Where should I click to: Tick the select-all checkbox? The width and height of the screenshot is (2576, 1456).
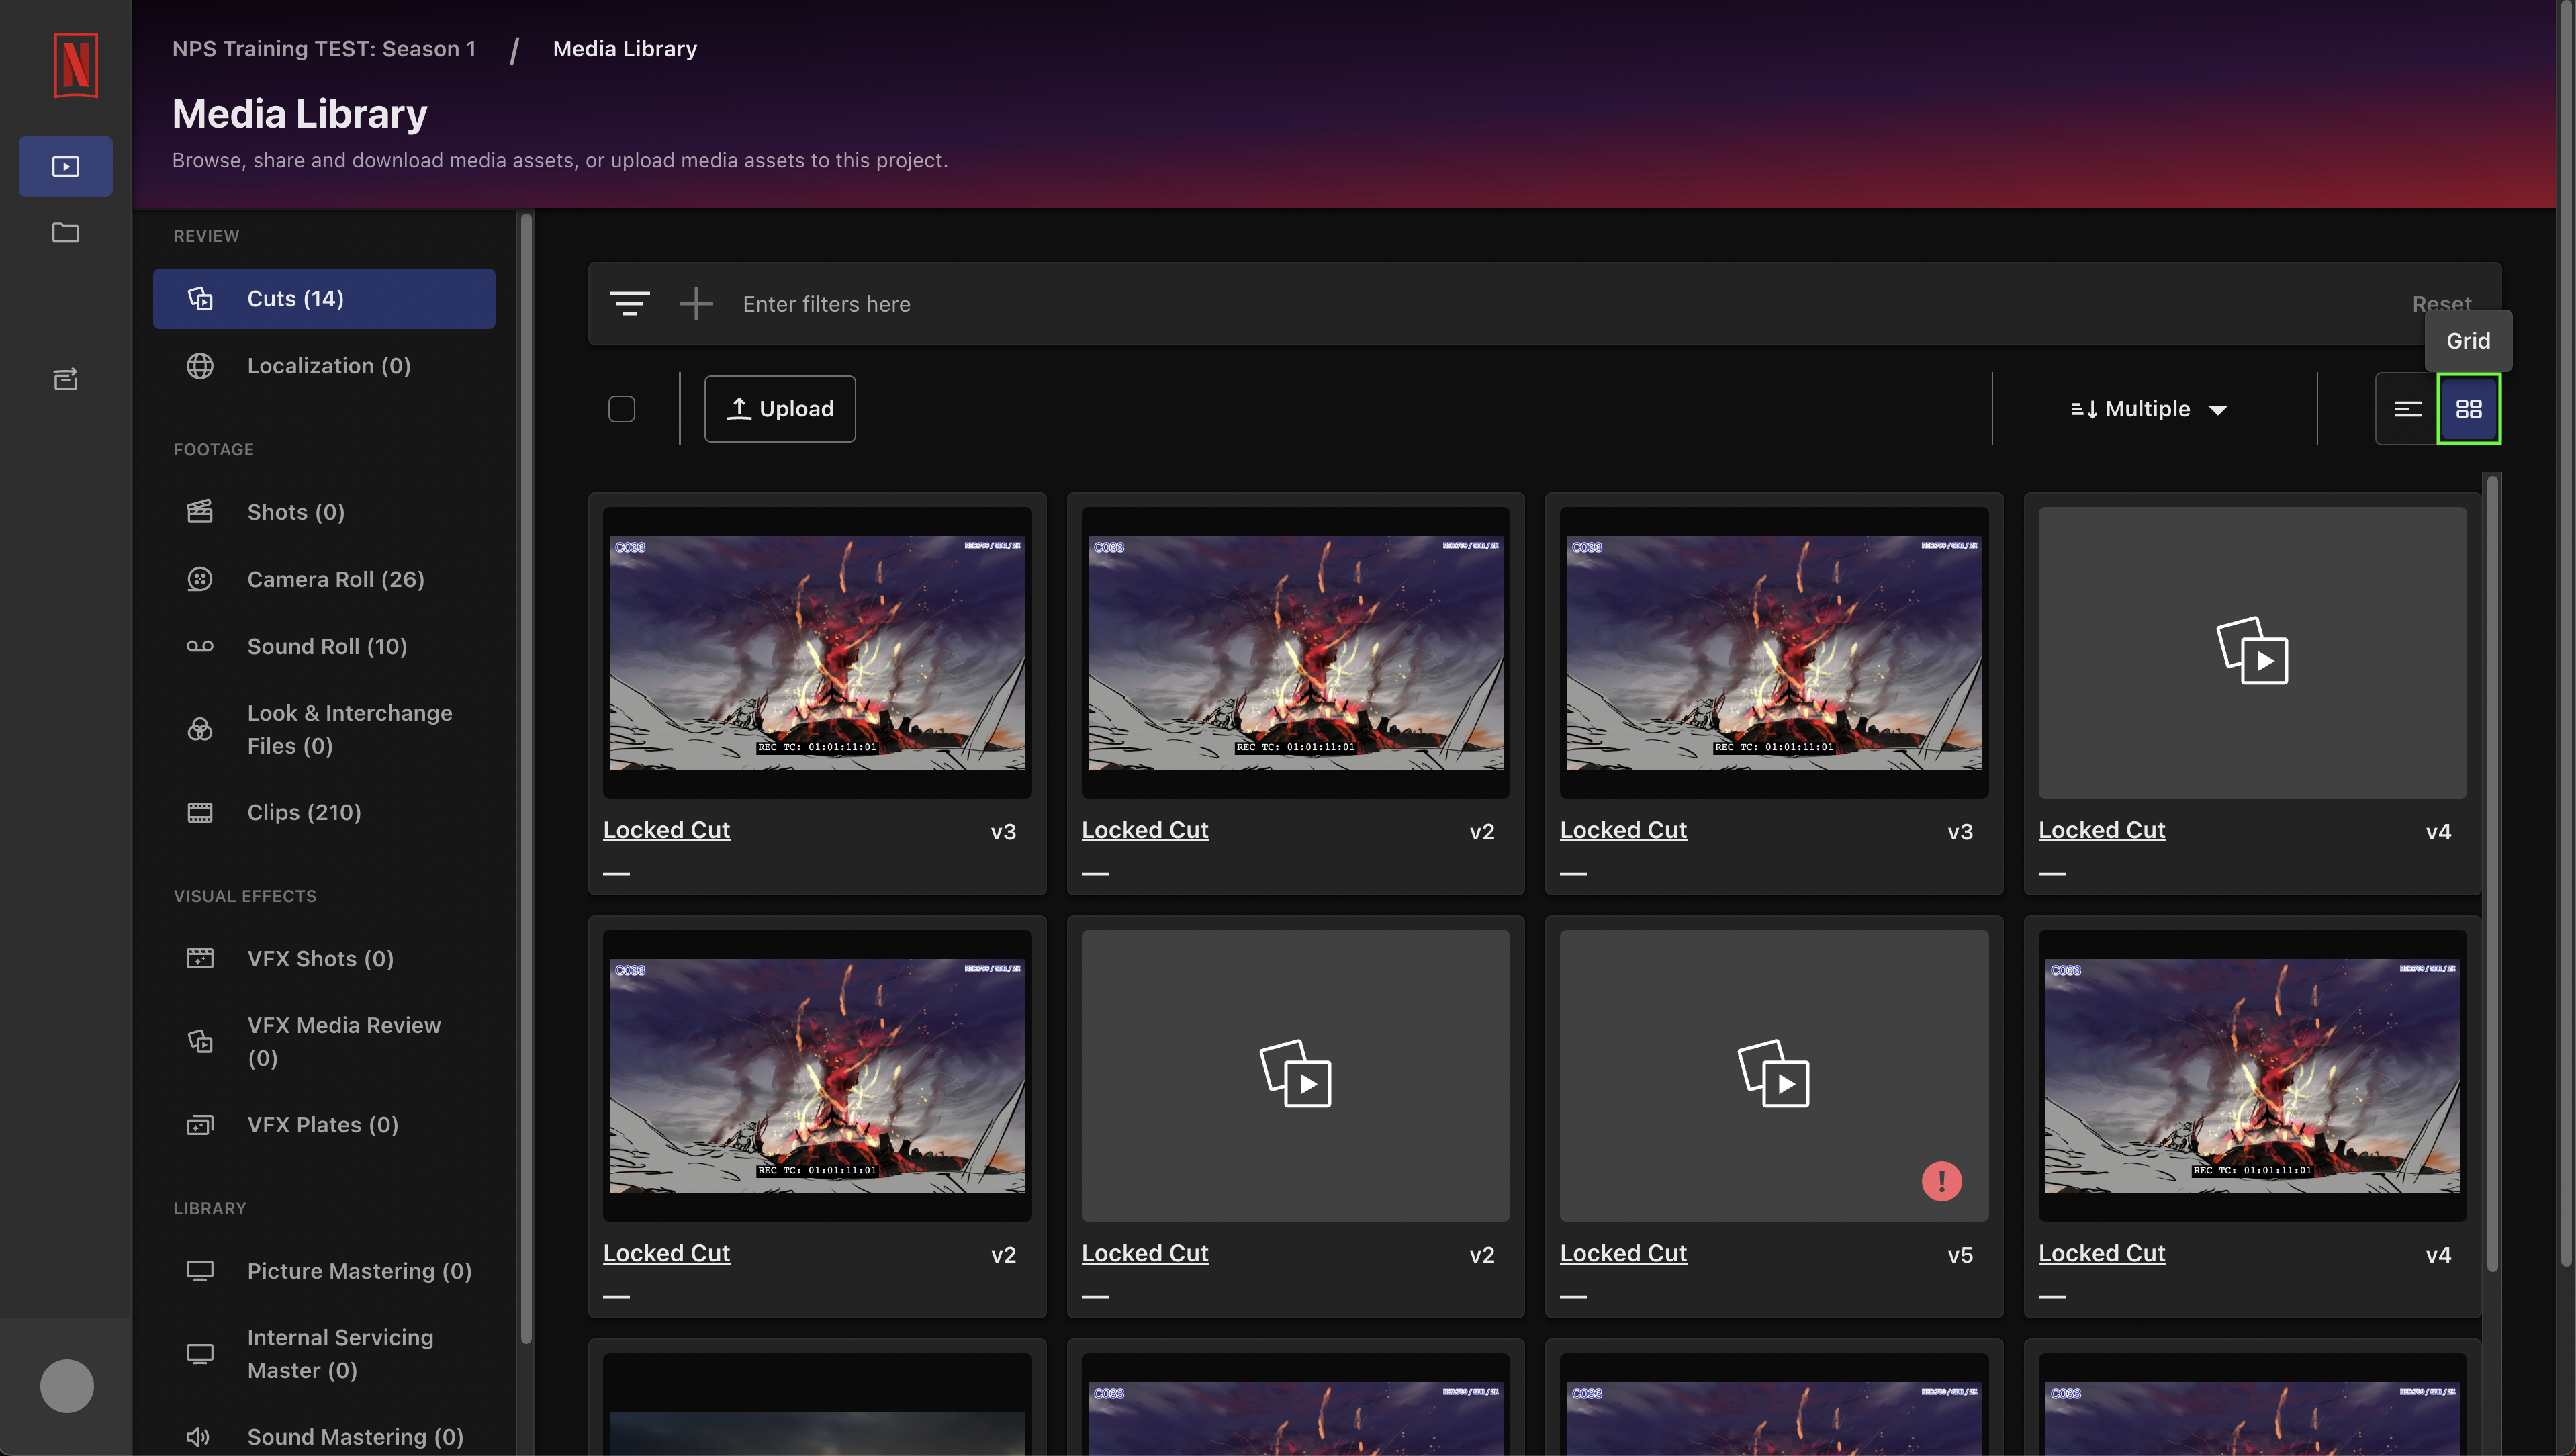click(x=622, y=409)
